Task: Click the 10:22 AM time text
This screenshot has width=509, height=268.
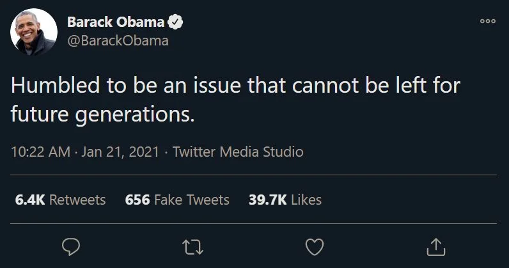Action: [40, 152]
